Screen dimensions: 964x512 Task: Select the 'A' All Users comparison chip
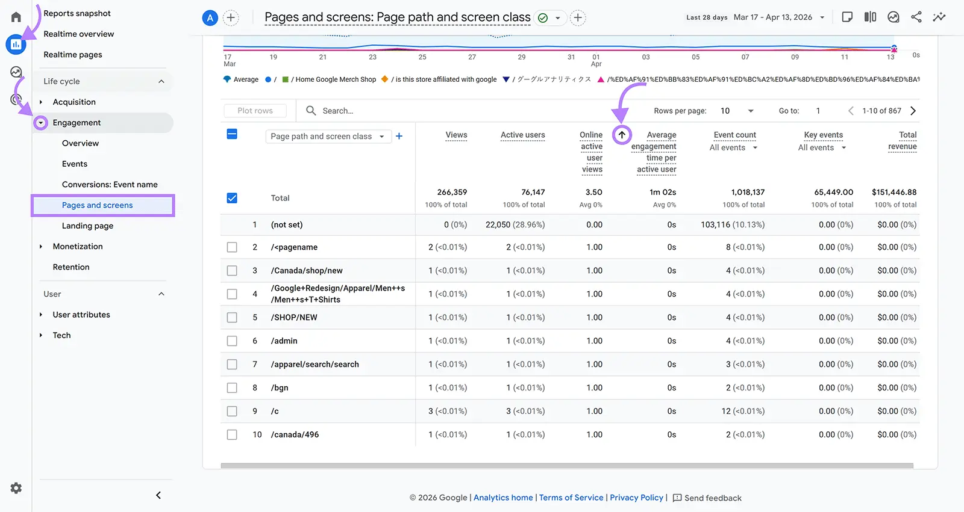210,18
